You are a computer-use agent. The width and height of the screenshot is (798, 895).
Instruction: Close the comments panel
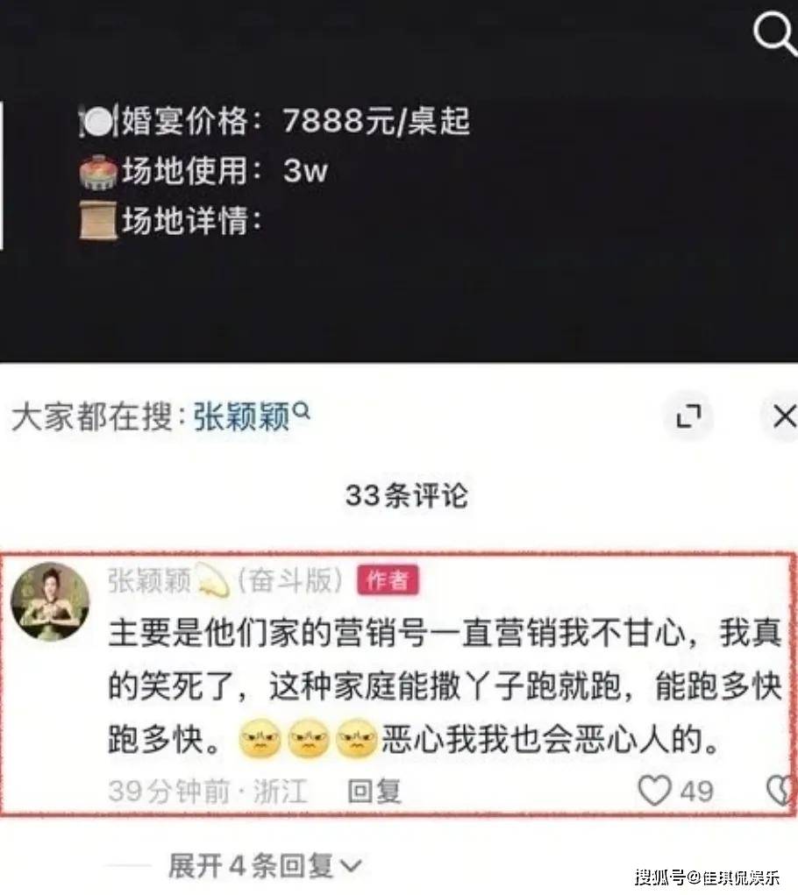[x=784, y=416]
